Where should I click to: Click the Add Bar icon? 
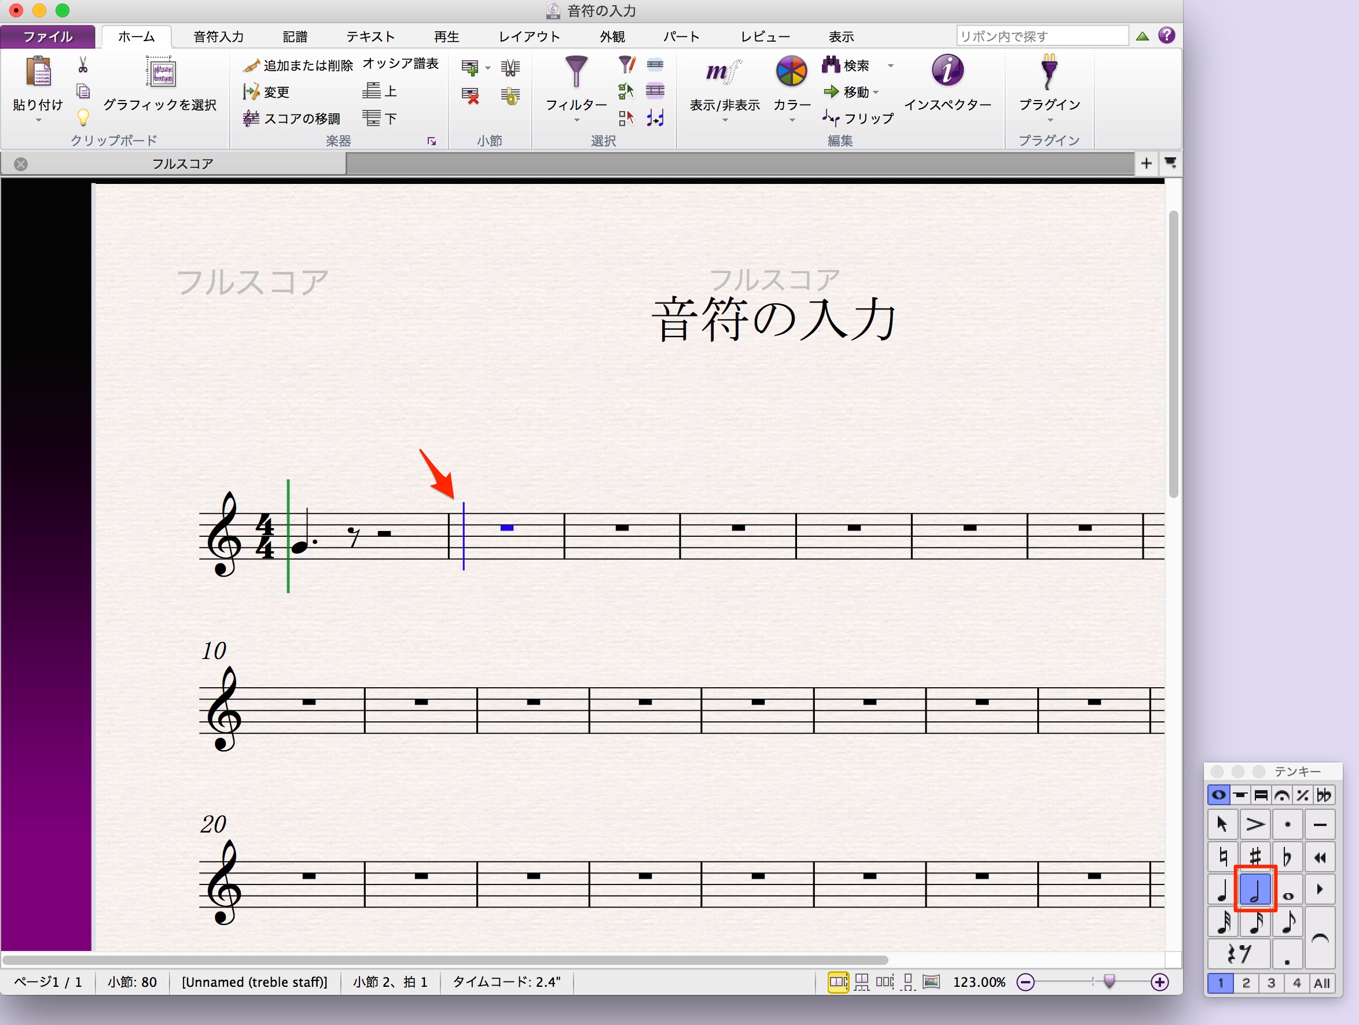click(x=470, y=68)
